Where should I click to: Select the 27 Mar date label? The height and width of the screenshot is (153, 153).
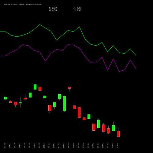click(118, 145)
